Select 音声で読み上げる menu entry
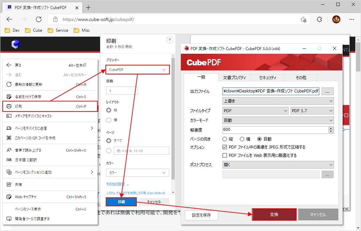 [x=50, y=150]
